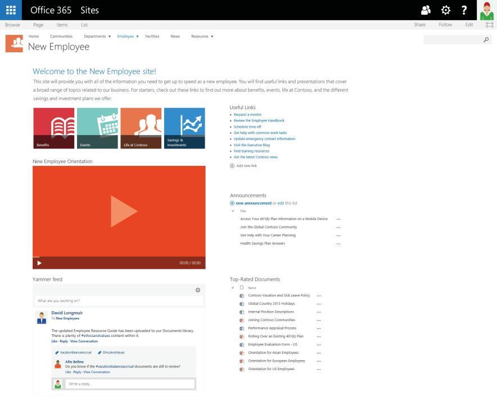Go to Communities in the navigation
Screen dimensions: 497x396
tap(61, 37)
